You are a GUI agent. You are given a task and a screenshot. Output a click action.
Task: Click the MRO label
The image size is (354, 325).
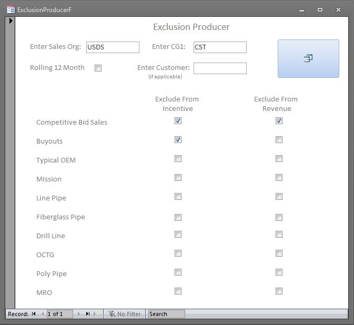pyautogui.click(x=44, y=293)
